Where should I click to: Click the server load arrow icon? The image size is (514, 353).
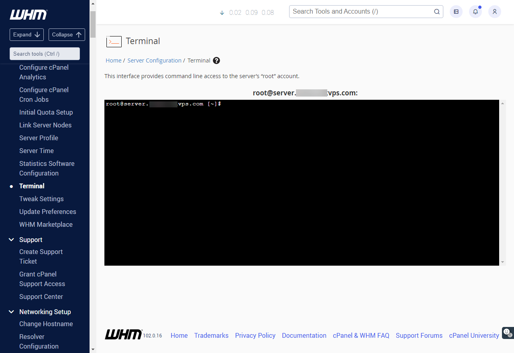(x=222, y=13)
